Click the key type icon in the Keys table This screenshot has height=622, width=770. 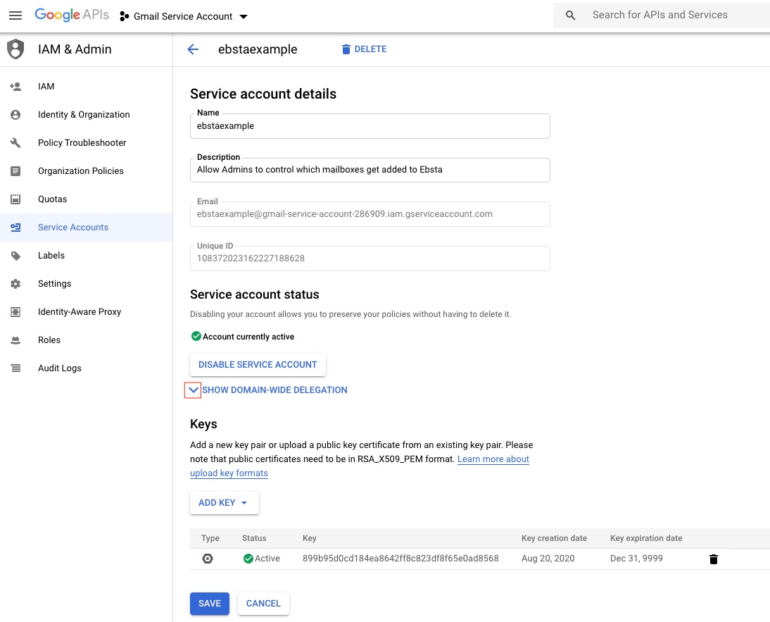tap(208, 558)
